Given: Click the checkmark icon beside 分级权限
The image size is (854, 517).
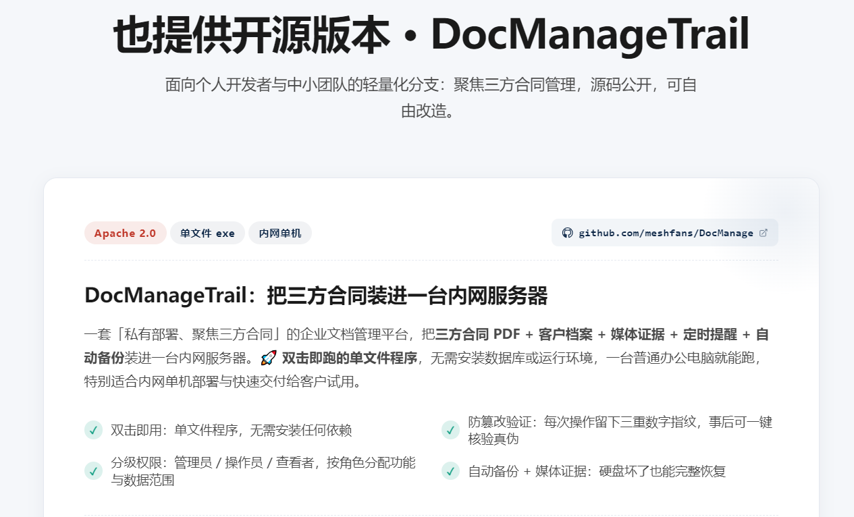Looking at the screenshot, I should [93, 471].
